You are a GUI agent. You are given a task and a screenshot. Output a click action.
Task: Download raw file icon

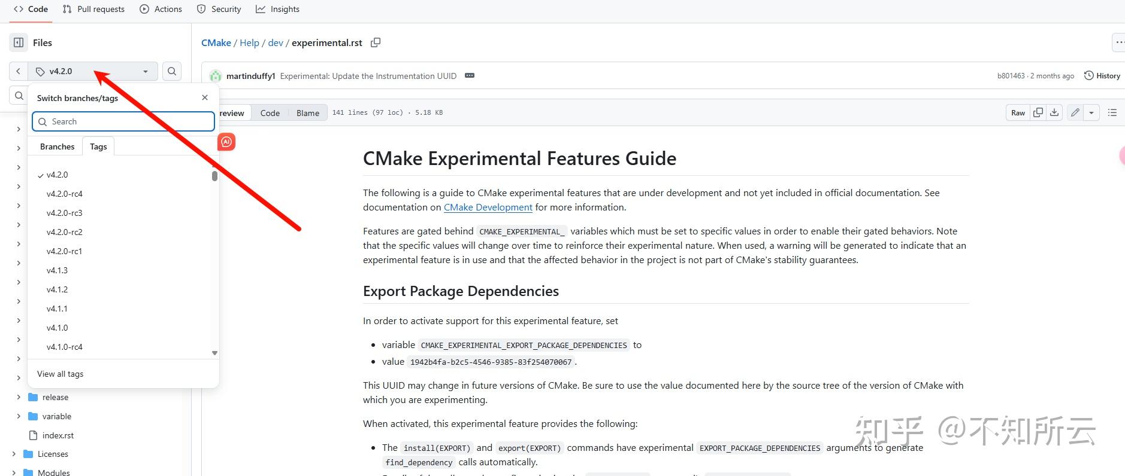pos(1054,112)
